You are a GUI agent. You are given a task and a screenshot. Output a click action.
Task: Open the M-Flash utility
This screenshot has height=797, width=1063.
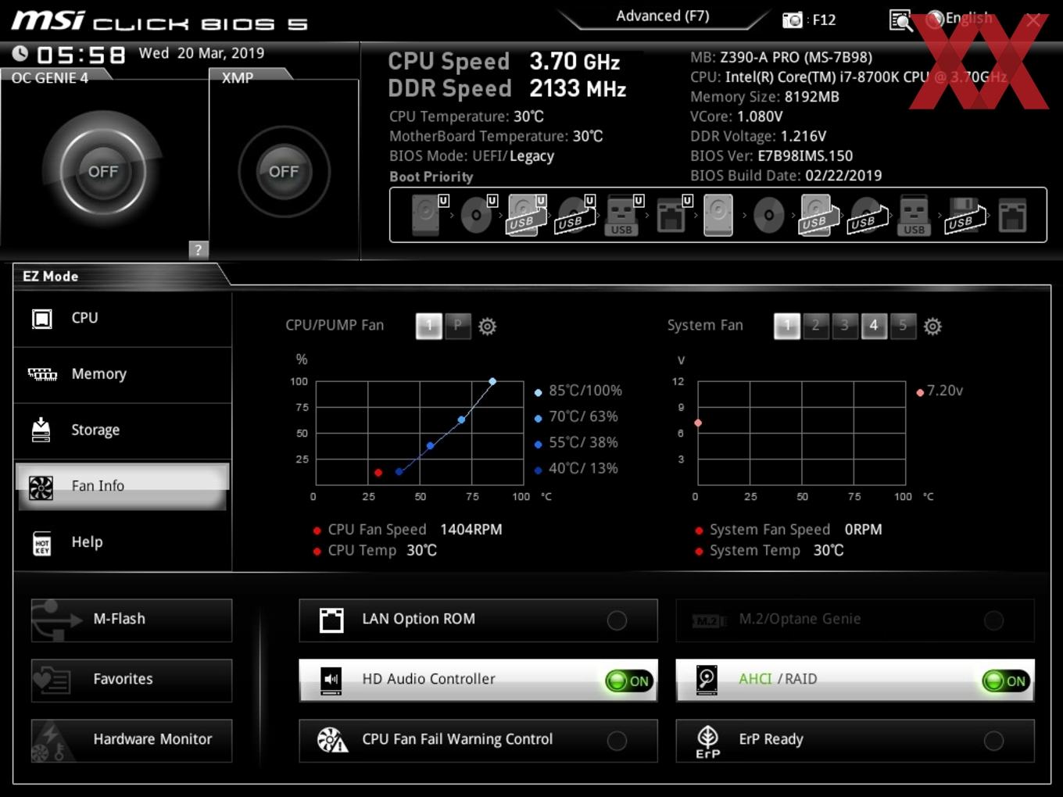pos(131,620)
